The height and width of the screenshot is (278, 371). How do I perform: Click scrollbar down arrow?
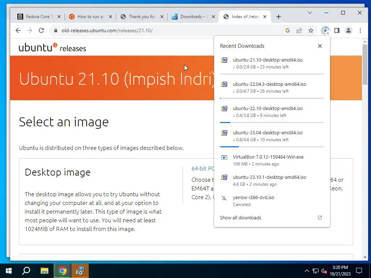[365, 257]
